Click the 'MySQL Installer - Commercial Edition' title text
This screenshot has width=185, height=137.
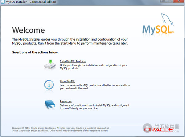coord(31,2)
